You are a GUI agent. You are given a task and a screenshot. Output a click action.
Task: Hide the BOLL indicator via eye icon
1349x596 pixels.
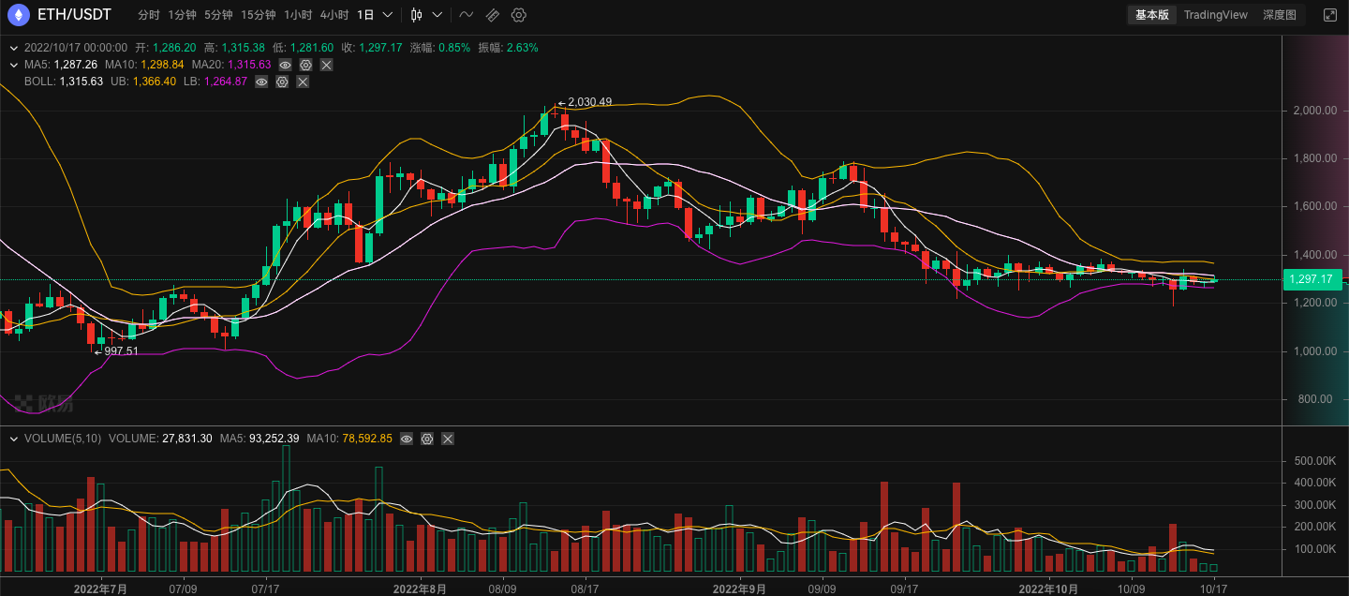262,82
